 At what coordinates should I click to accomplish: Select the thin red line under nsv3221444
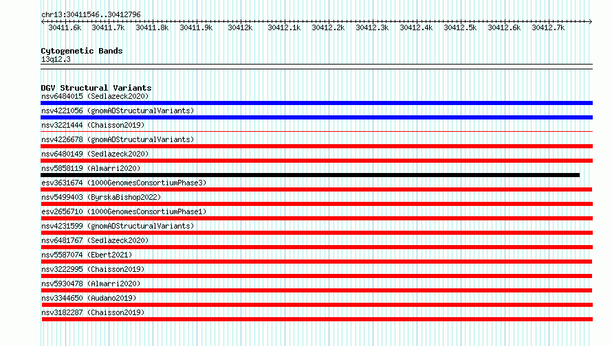[x=316, y=132]
